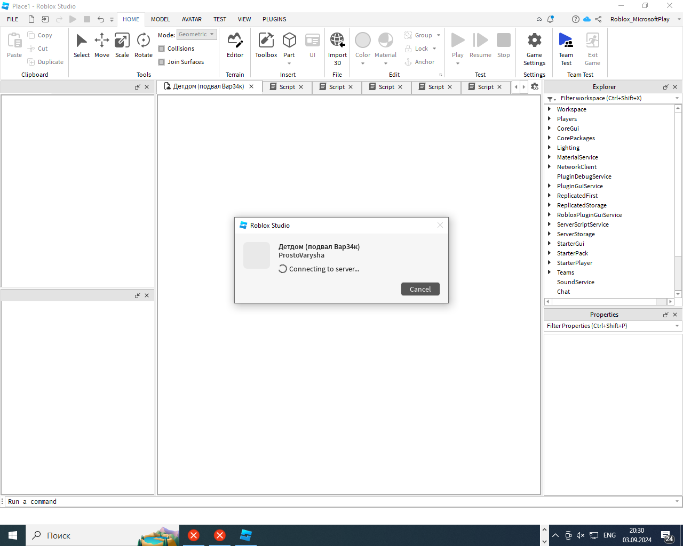The height and width of the screenshot is (546, 683).
Task: Select the Select tool
Action: pyautogui.click(x=82, y=45)
